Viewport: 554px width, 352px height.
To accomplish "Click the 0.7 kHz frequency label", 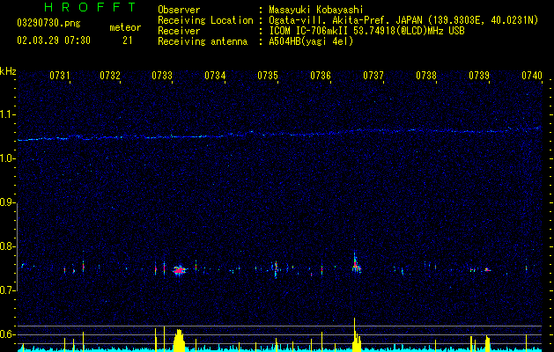I will (x=8, y=290).
